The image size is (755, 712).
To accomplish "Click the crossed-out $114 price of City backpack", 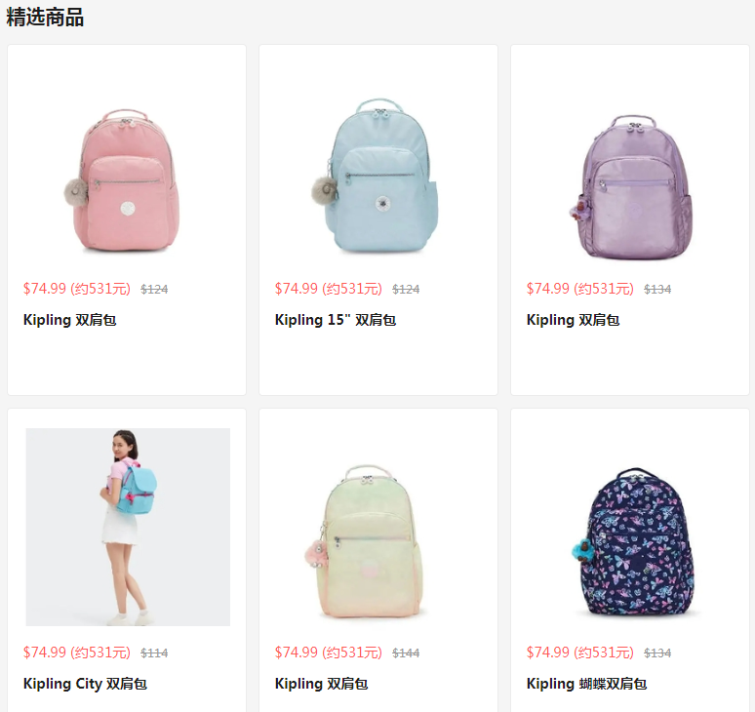I will point(154,653).
